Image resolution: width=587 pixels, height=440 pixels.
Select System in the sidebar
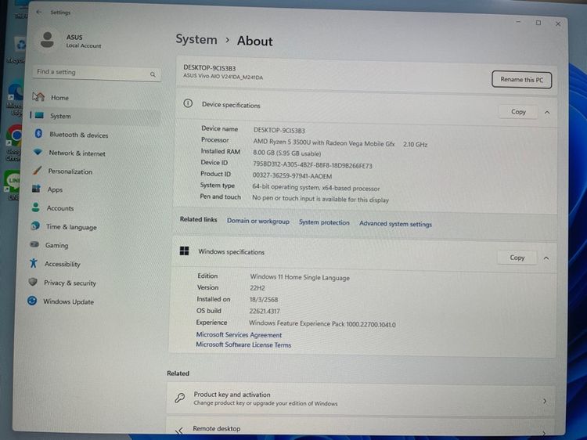coord(95,116)
